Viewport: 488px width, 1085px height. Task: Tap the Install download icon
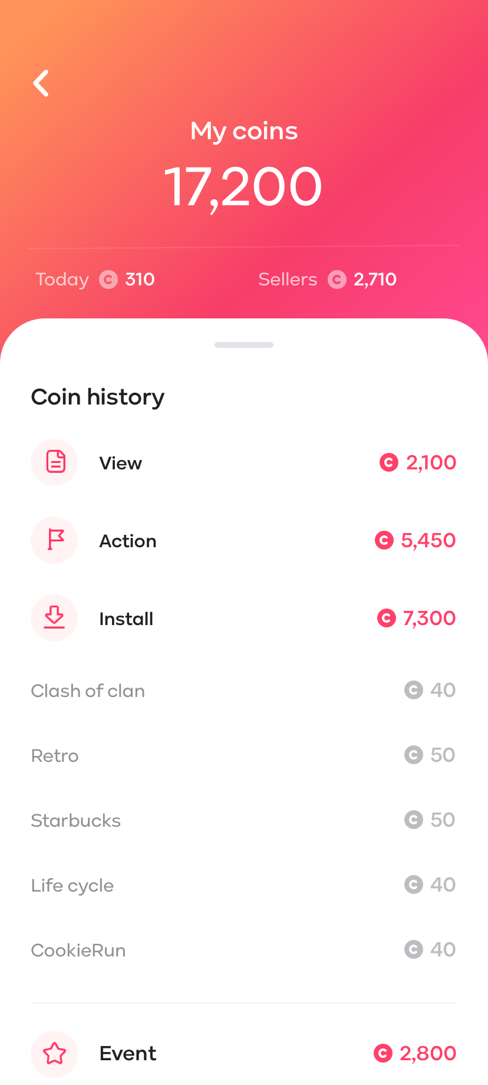pos(54,618)
